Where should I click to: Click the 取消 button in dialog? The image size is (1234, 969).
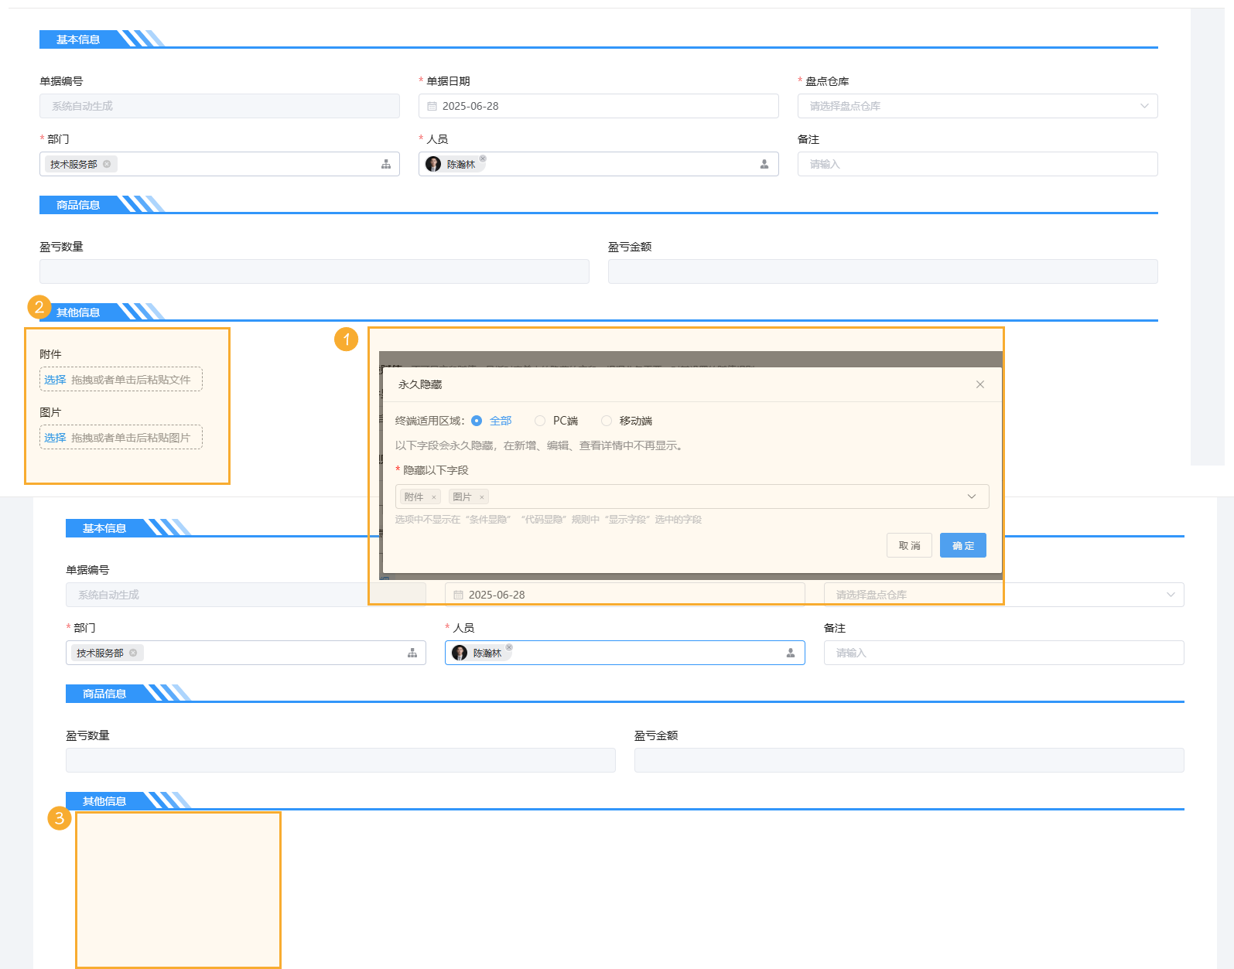click(909, 545)
